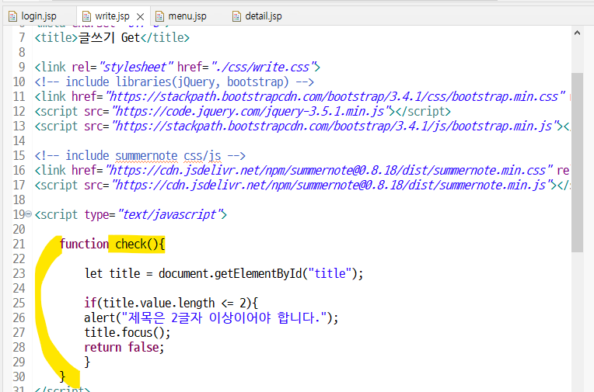Click the vertical scrollbar thumb
Screen dimensions: 594x392
[577, 163]
